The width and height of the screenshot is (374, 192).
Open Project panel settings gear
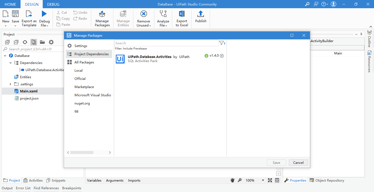point(51,42)
